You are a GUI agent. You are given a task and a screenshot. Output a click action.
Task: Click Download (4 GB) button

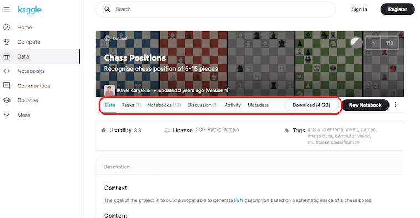pos(311,105)
